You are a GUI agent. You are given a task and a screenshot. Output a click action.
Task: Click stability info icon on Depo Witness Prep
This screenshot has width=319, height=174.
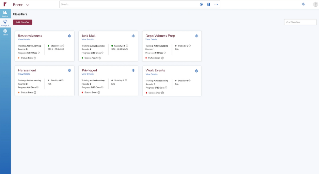pos(190,46)
